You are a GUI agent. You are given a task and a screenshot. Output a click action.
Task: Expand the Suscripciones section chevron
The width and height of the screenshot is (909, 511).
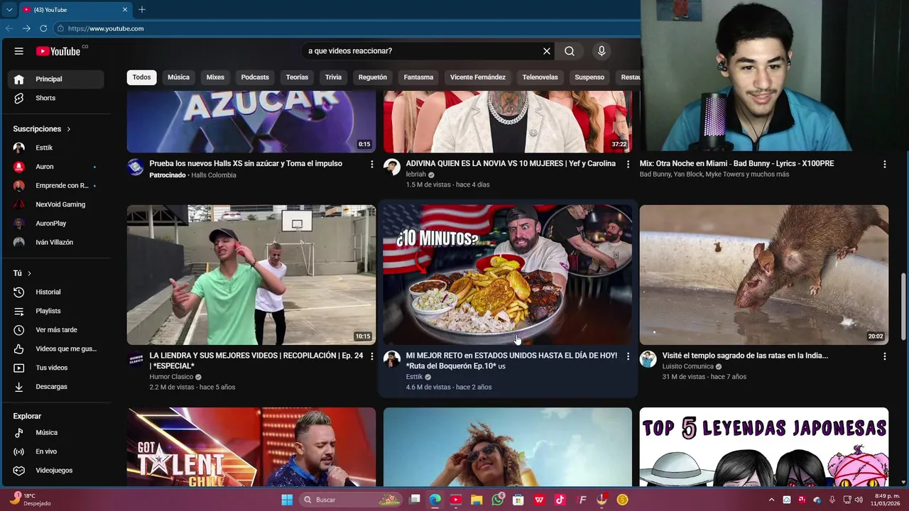(x=69, y=129)
